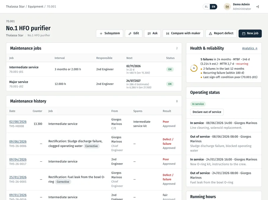Image resolution: width=268 pixels, height=200 pixels.
Task: Click the Last sign-off condition poor note
Action: pos(230,77)
